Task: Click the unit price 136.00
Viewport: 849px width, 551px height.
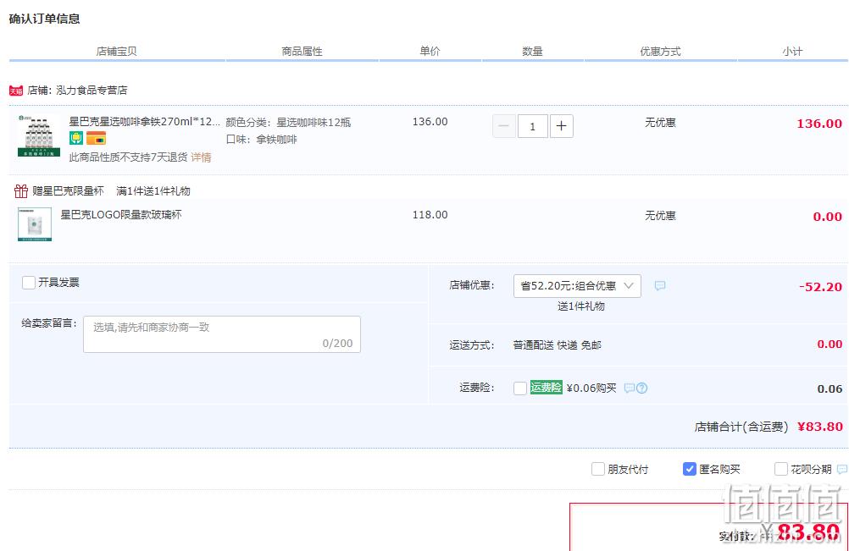Action: point(430,122)
